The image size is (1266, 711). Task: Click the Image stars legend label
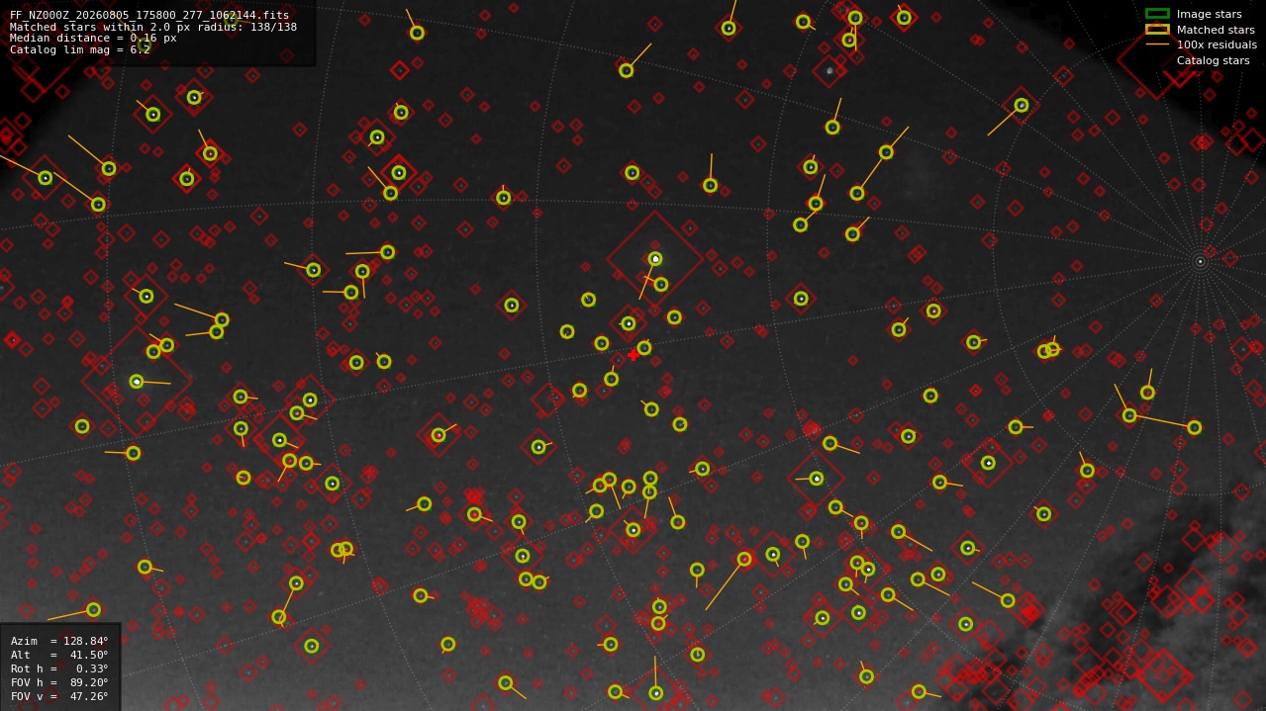click(1209, 15)
